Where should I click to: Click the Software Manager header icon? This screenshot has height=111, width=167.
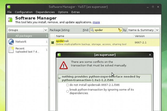tap(10, 20)
